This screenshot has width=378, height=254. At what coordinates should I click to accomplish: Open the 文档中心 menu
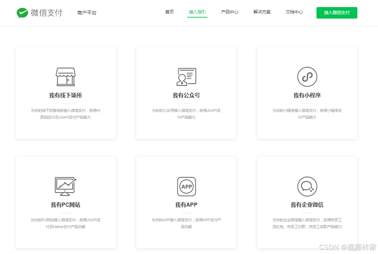pyautogui.click(x=294, y=12)
